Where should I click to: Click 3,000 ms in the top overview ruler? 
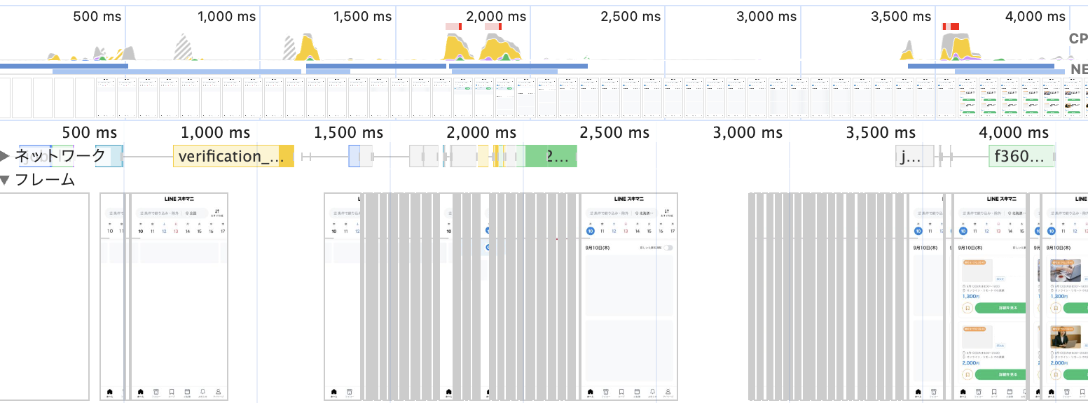766,17
